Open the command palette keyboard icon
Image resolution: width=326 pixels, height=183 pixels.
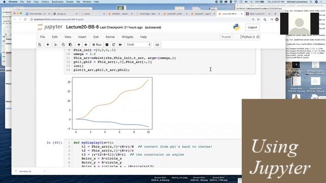(157, 45)
